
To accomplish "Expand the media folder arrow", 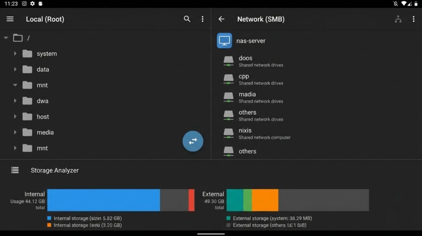I will coord(15,132).
